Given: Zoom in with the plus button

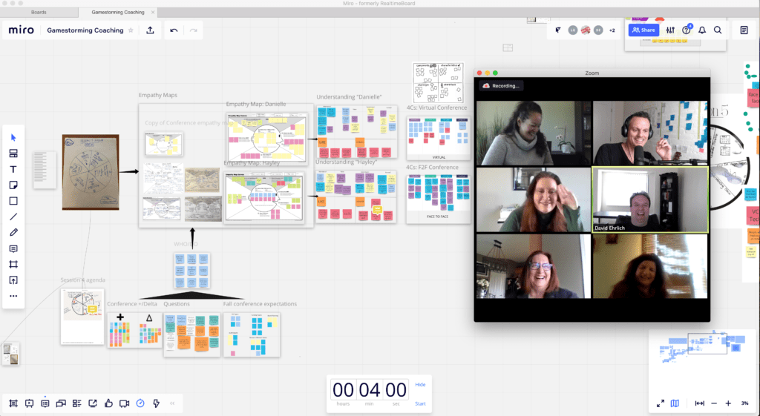Looking at the screenshot, I should (728, 403).
